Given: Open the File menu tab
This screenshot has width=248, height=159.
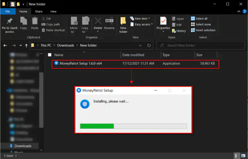Looking at the screenshot, I should coord(7,11).
